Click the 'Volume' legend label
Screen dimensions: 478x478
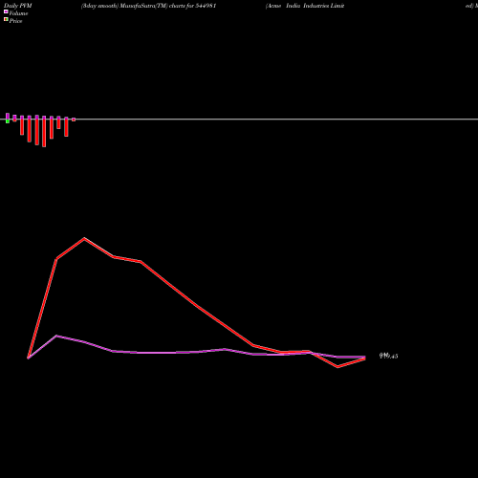(18, 13)
